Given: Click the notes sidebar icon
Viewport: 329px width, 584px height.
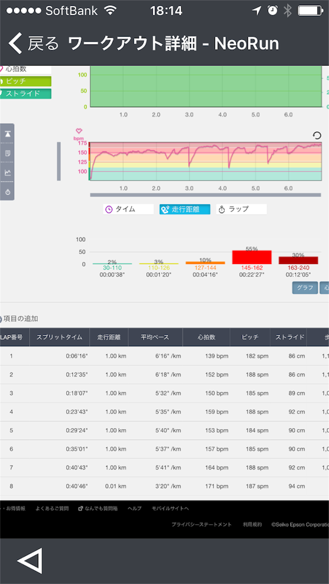Looking at the screenshot, I should [8, 153].
